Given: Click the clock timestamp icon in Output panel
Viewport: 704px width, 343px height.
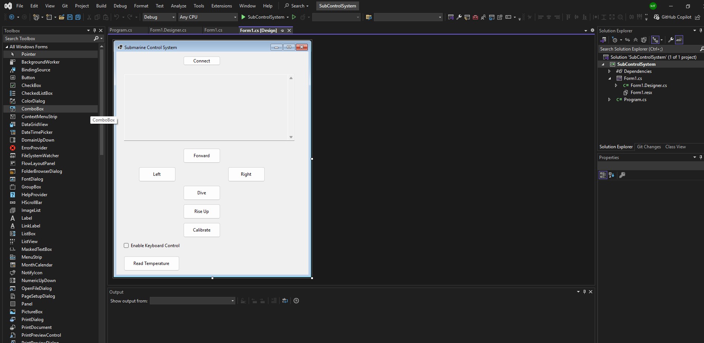Looking at the screenshot, I should click(296, 301).
